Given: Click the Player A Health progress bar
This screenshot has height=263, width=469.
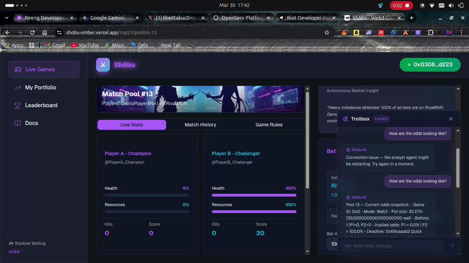Looking at the screenshot, I should [147, 195].
